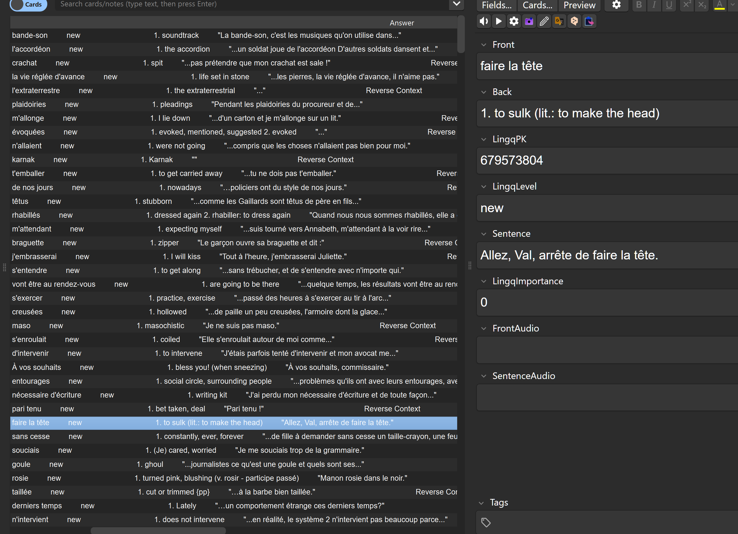Open the card Preview
The width and height of the screenshot is (738, 534).
(579, 5)
